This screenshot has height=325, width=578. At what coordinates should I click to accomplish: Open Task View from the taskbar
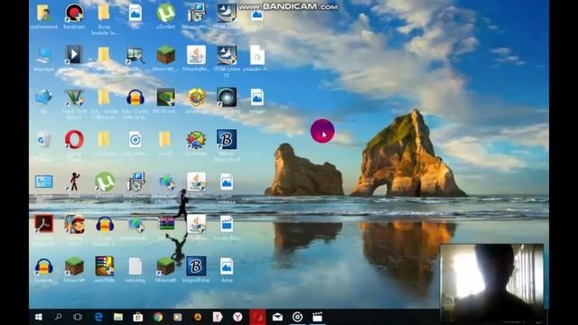pos(78,317)
